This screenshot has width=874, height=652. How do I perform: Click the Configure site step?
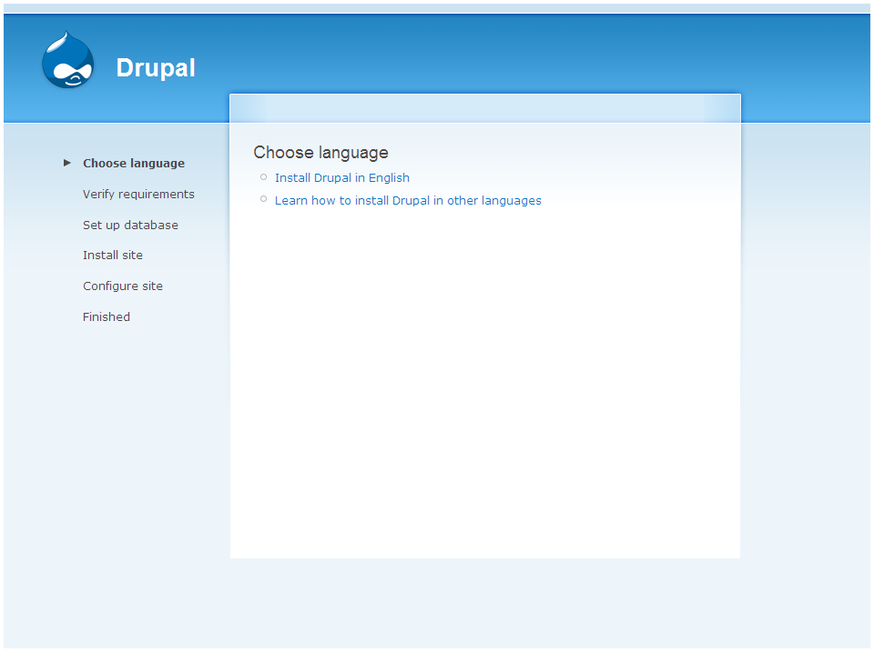coord(123,286)
